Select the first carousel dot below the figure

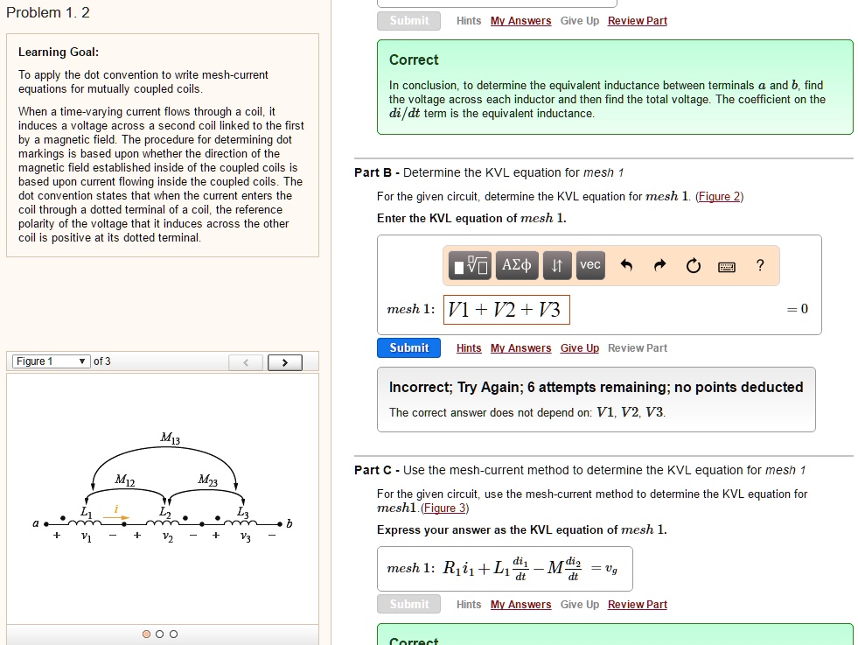pyautogui.click(x=145, y=633)
